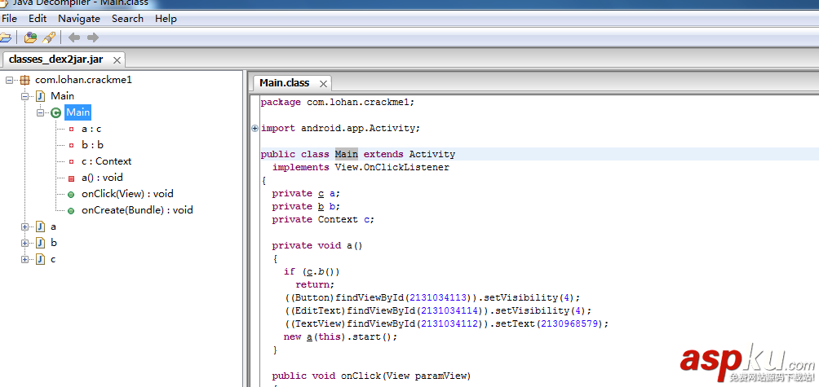Expand the collapsed import statements
The height and width of the screenshot is (387, 819).
[255, 128]
